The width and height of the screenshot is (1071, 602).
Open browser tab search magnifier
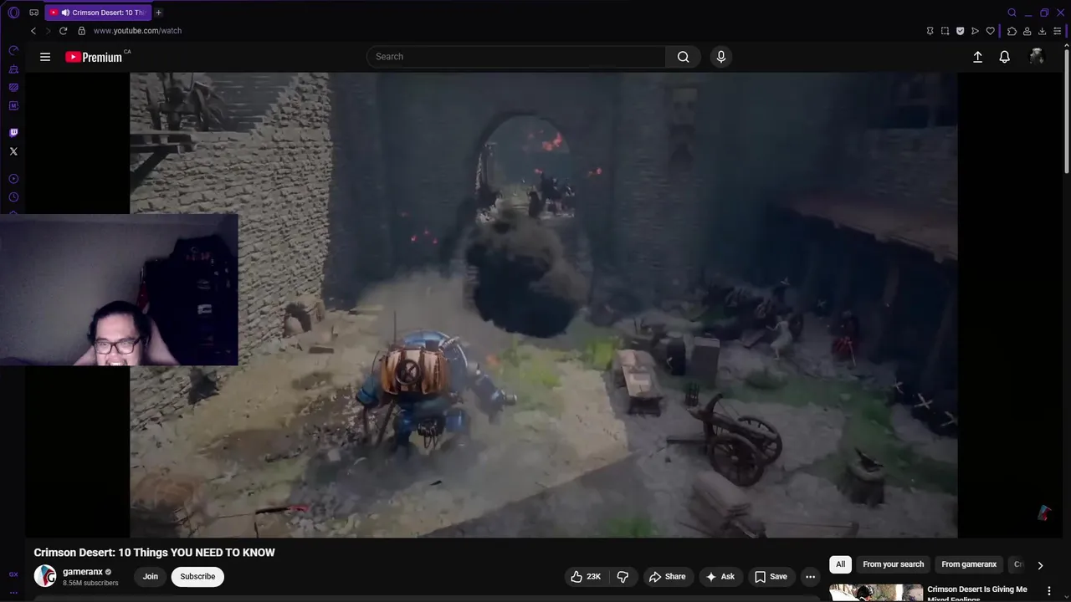(x=1012, y=13)
